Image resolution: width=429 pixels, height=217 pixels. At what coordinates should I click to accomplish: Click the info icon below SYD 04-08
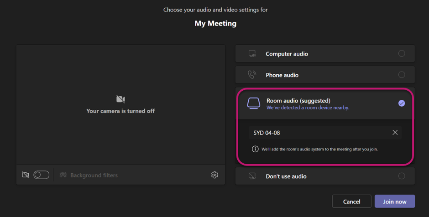tap(255, 149)
